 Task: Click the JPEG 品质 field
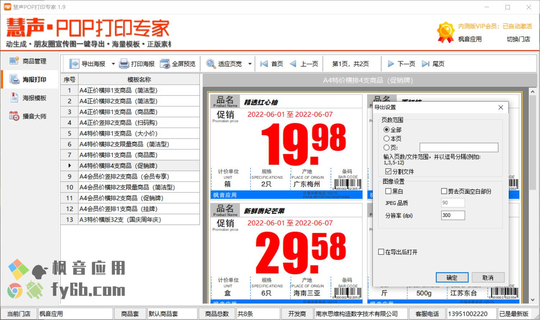point(453,203)
